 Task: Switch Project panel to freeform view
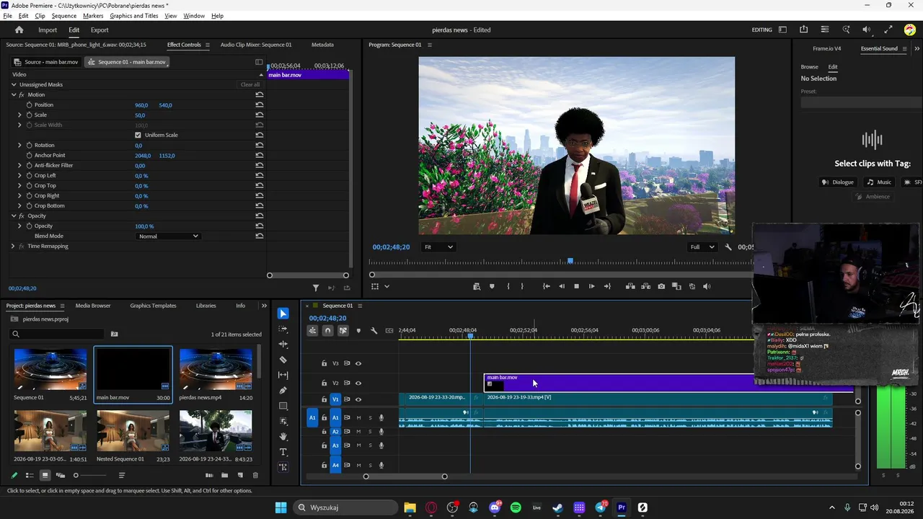[61, 476]
